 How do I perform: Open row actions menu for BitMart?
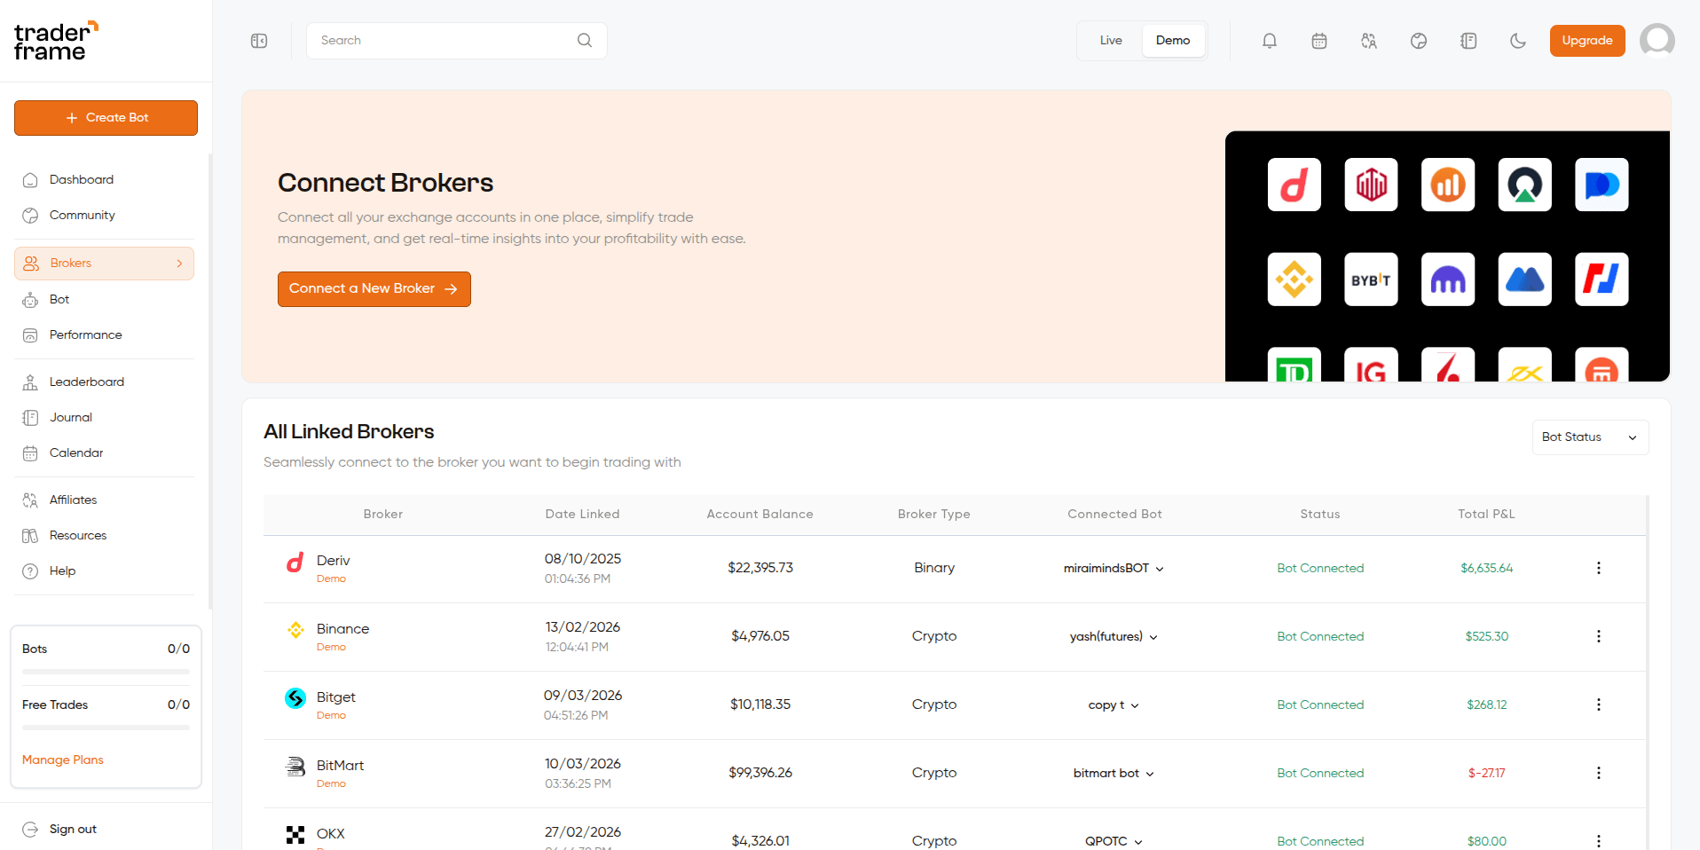tap(1599, 773)
